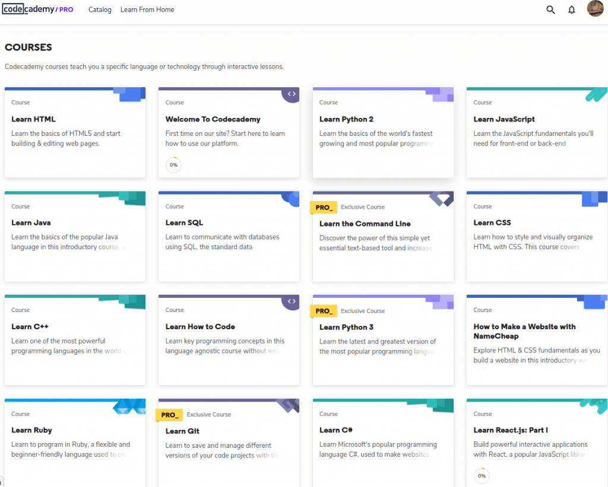Open the Learn C++ course
This screenshot has height=487, width=608.
[x=75, y=340]
